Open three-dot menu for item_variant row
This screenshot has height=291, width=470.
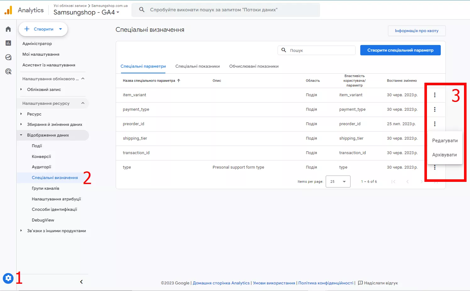pyautogui.click(x=435, y=95)
